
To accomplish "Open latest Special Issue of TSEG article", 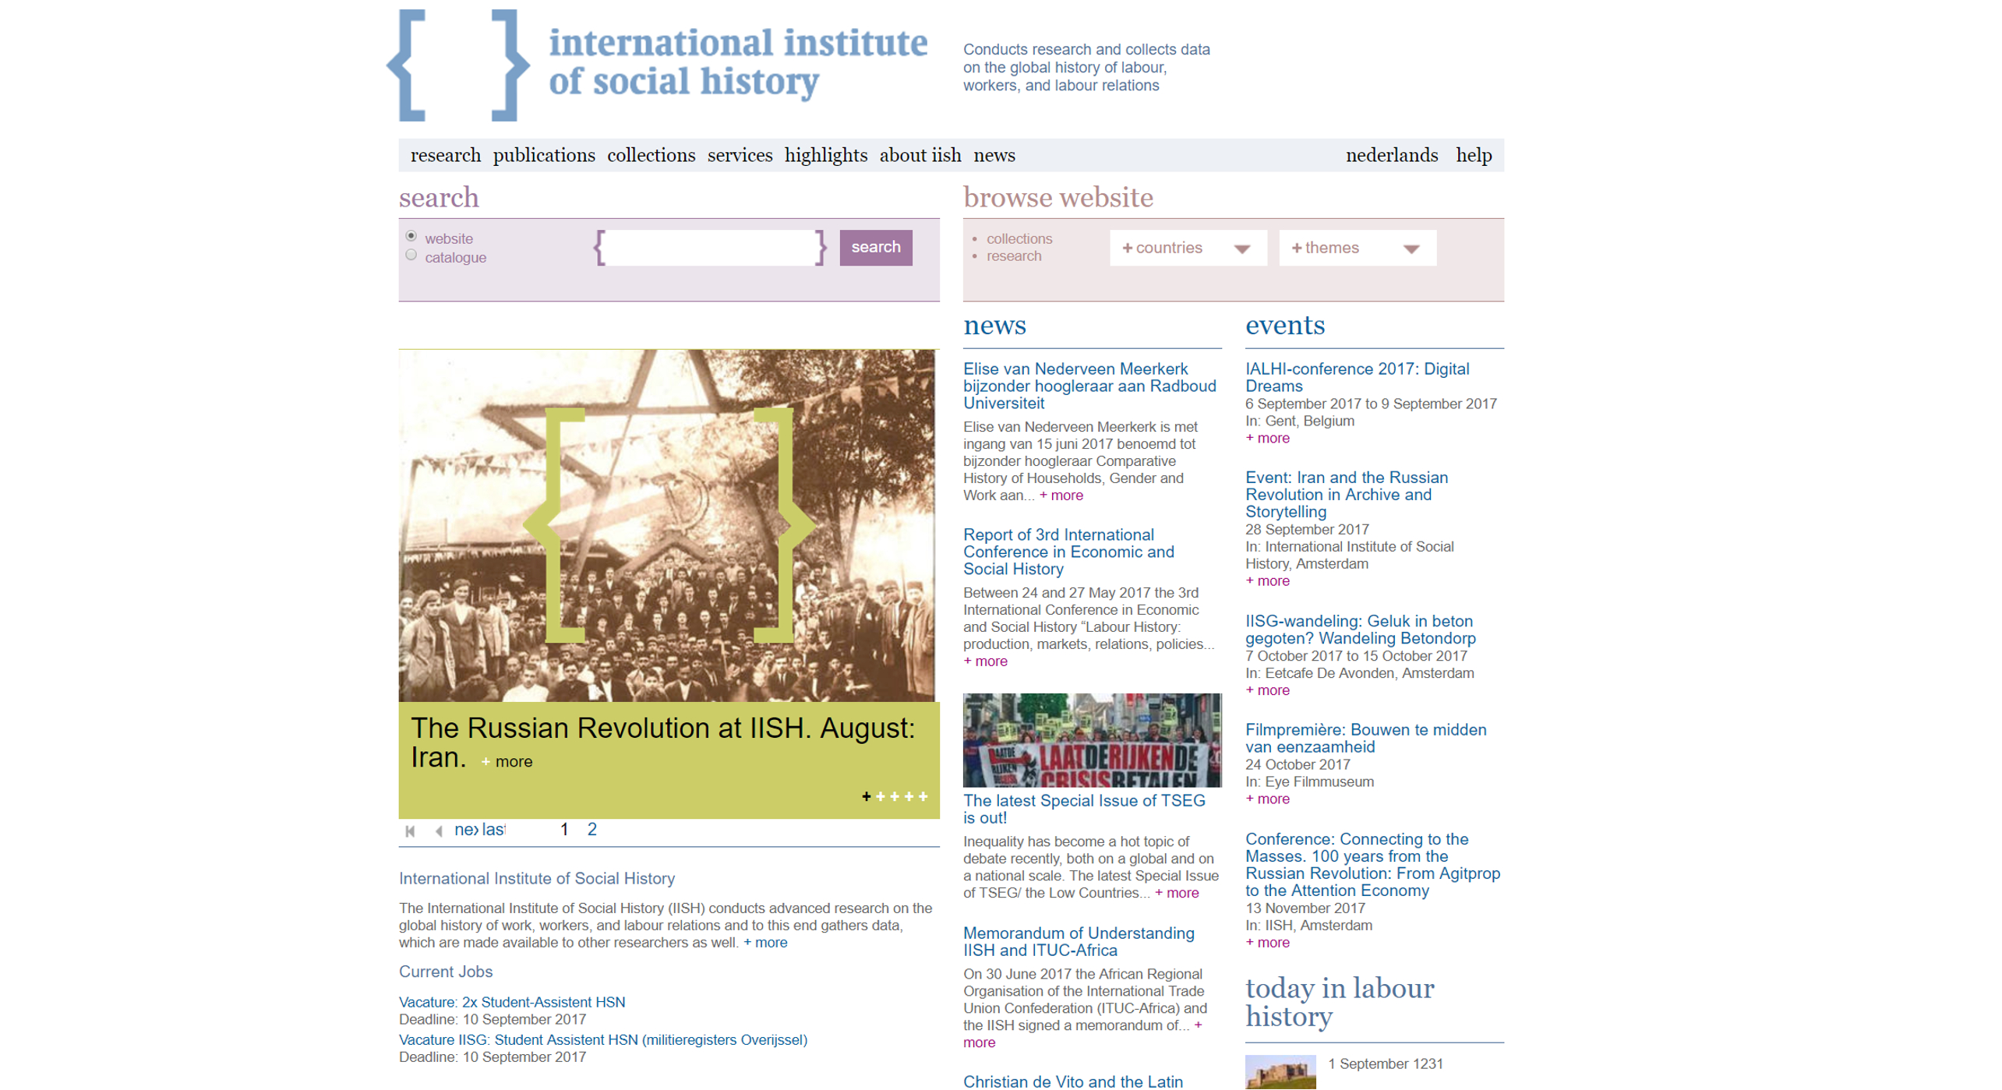I will pos(1084,809).
